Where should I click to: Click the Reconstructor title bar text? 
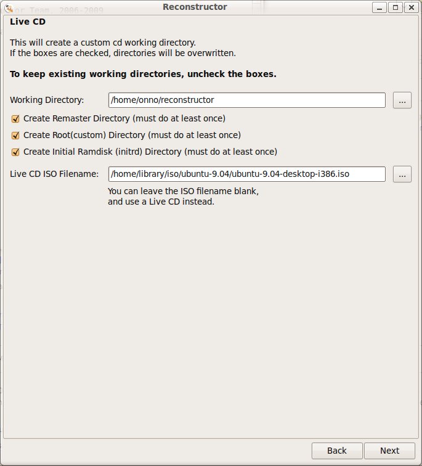coord(195,7)
